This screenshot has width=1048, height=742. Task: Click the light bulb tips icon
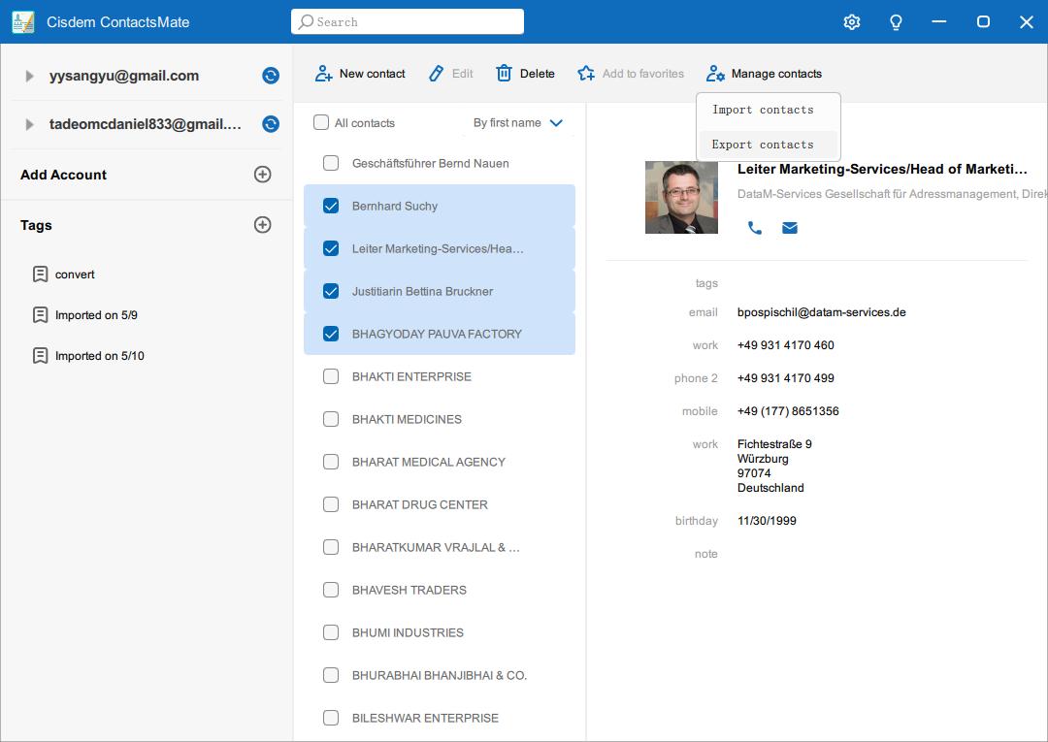click(896, 21)
